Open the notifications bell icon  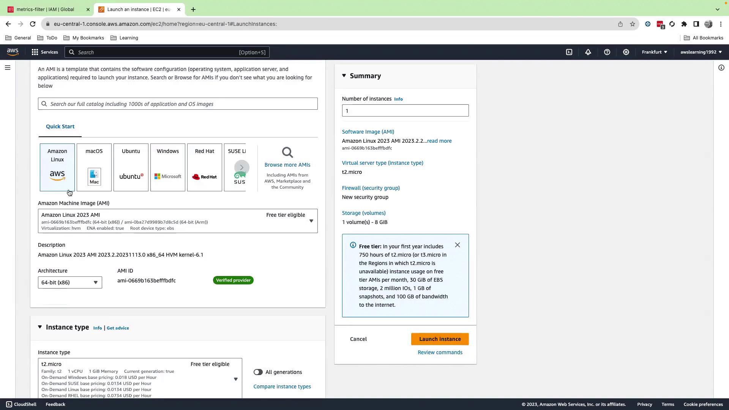coord(588,52)
